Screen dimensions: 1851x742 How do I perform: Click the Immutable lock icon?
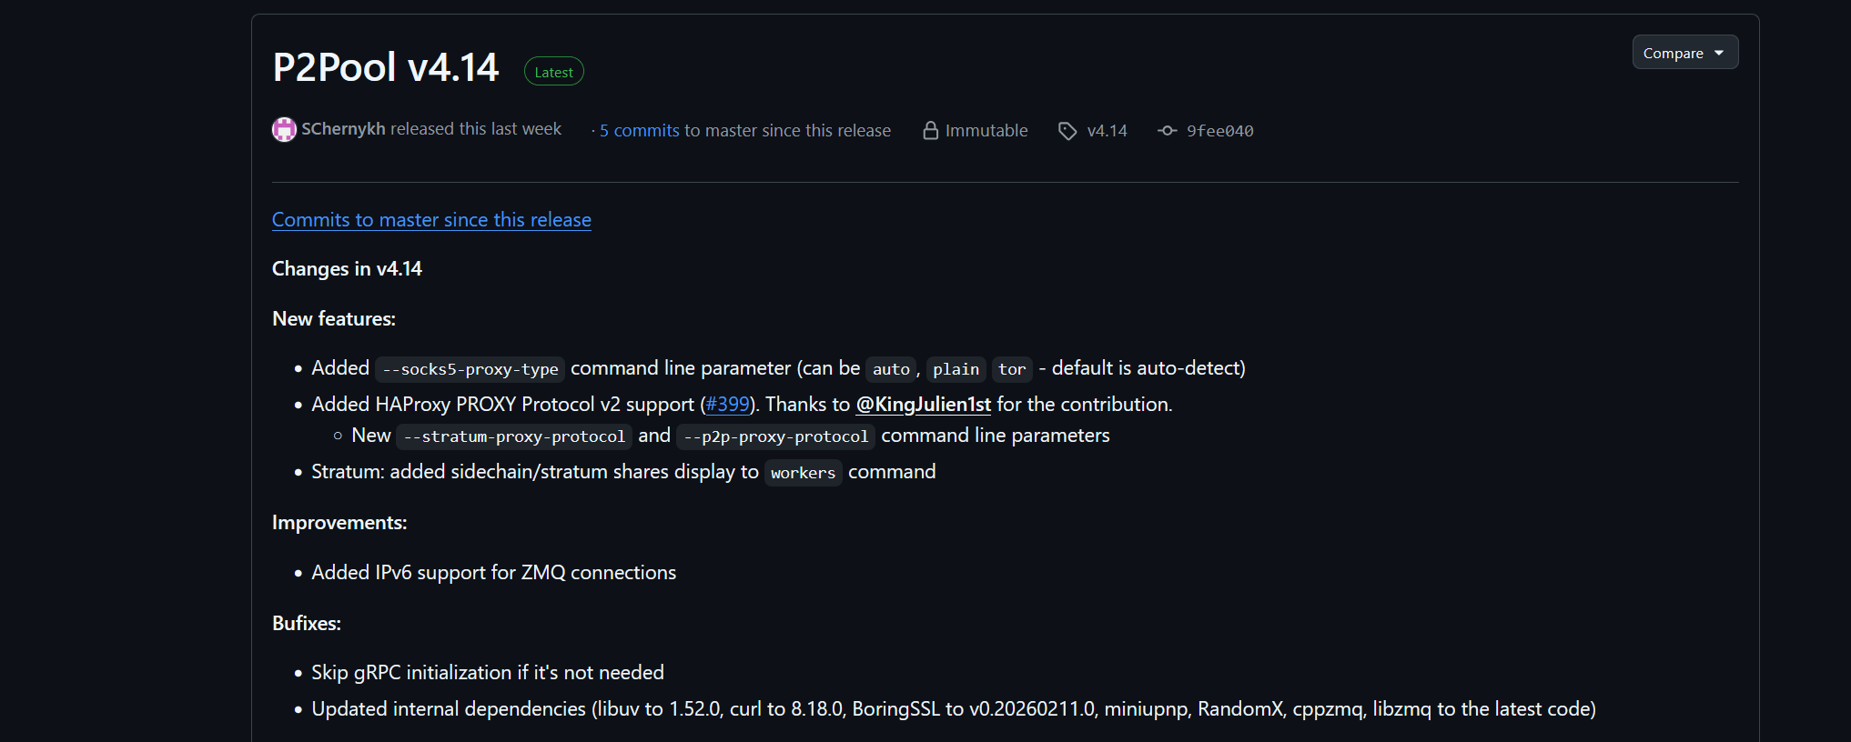tap(930, 130)
